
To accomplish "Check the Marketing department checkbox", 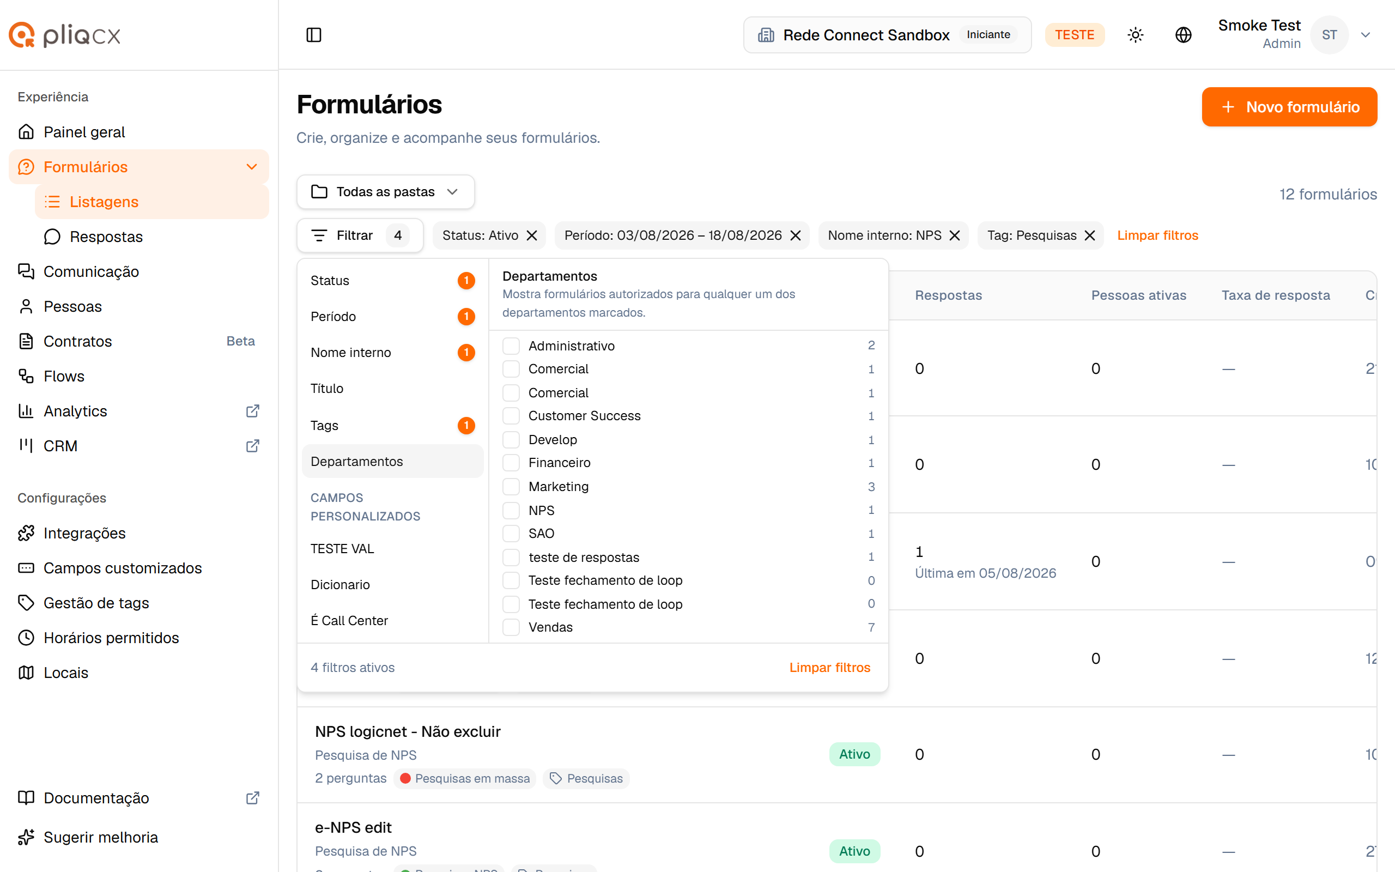I will (x=511, y=487).
